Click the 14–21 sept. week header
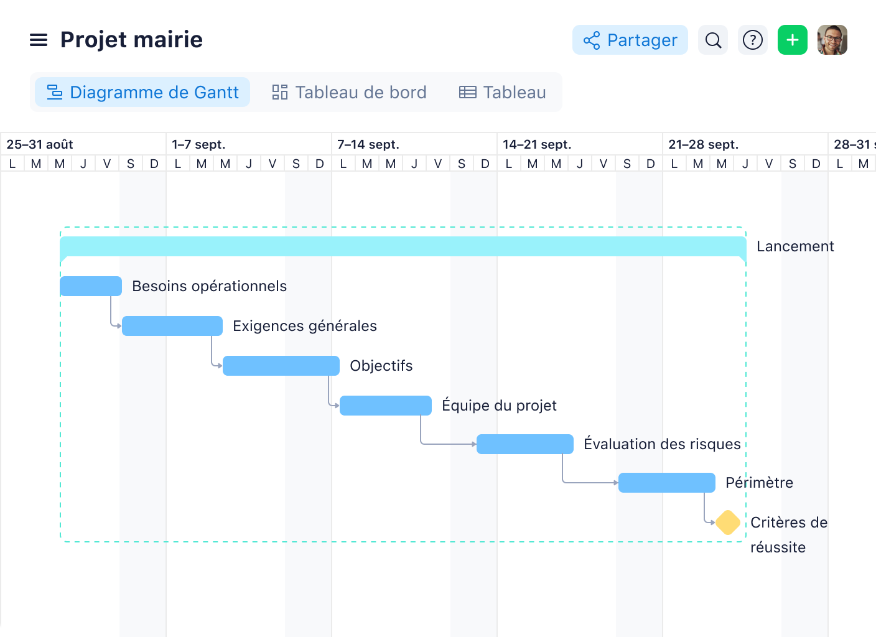Viewport: 876px width, 637px height. click(x=537, y=144)
